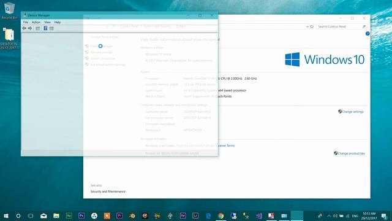Open the View menu in Device Manager
Screen dimensions: 392x221
(x=47, y=22)
